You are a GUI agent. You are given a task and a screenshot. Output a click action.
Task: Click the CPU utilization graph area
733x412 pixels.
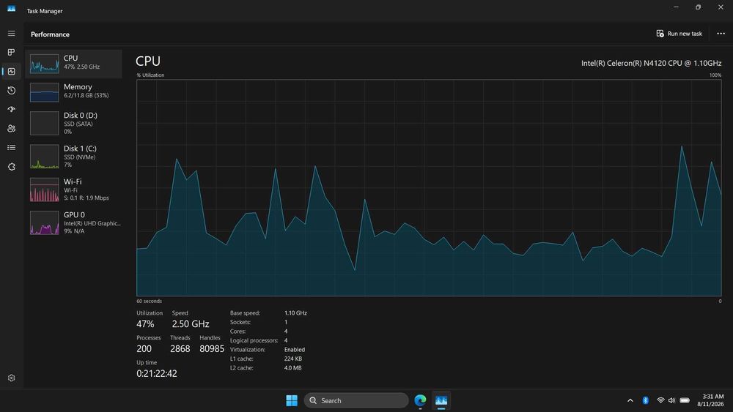click(x=429, y=187)
